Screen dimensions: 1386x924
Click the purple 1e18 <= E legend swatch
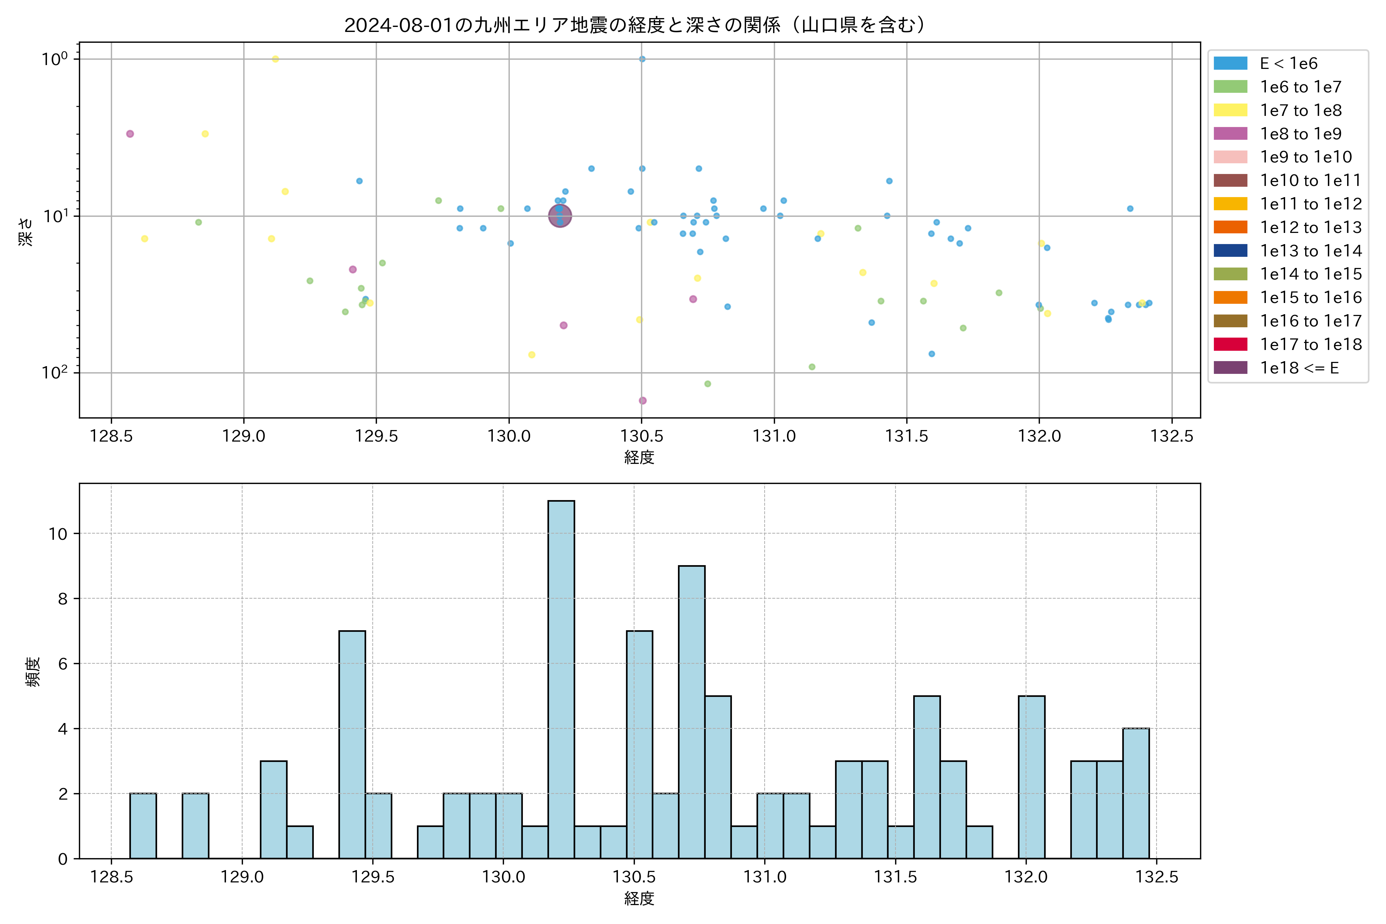coord(1230,368)
